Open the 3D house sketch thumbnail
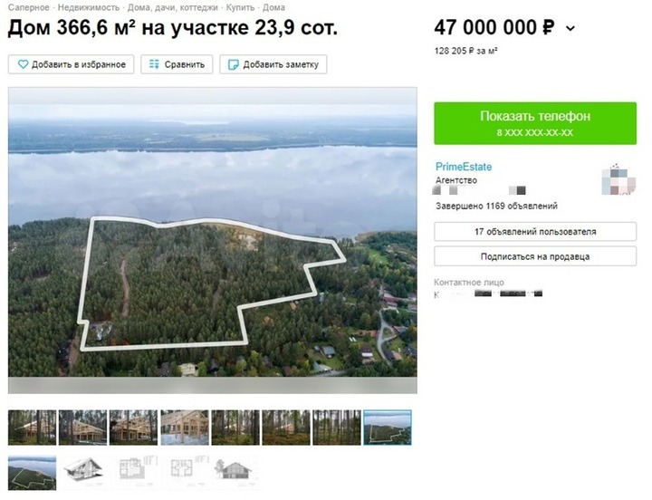This screenshot has width=652, height=500. pos(82,473)
